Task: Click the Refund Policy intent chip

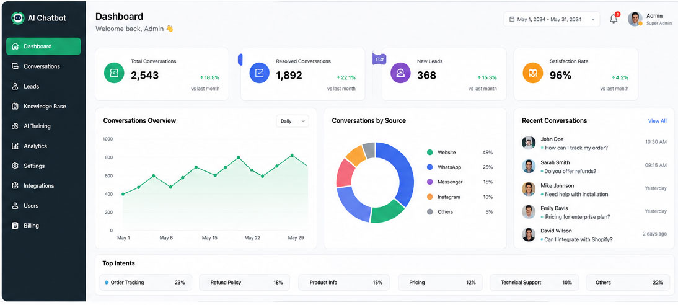Action: click(x=244, y=283)
